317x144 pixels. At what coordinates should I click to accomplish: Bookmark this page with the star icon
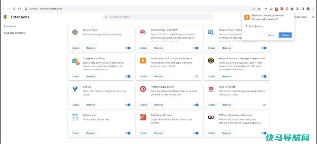point(259,9)
